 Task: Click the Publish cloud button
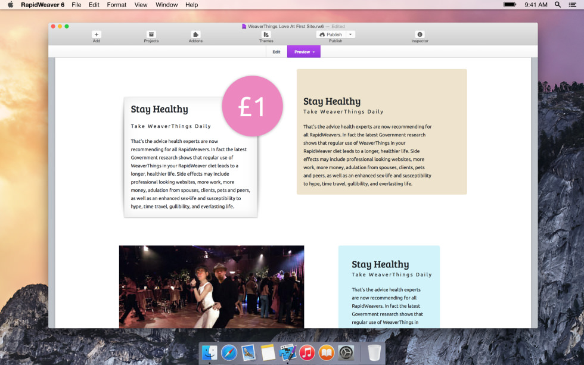click(x=331, y=35)
